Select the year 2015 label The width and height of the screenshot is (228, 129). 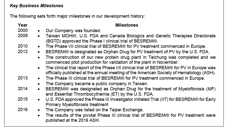(23, 99)
